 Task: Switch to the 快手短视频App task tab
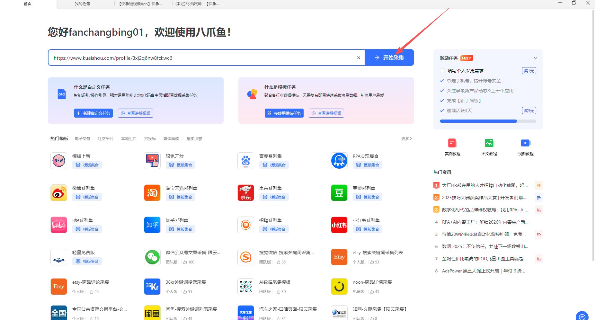point(141,4)
